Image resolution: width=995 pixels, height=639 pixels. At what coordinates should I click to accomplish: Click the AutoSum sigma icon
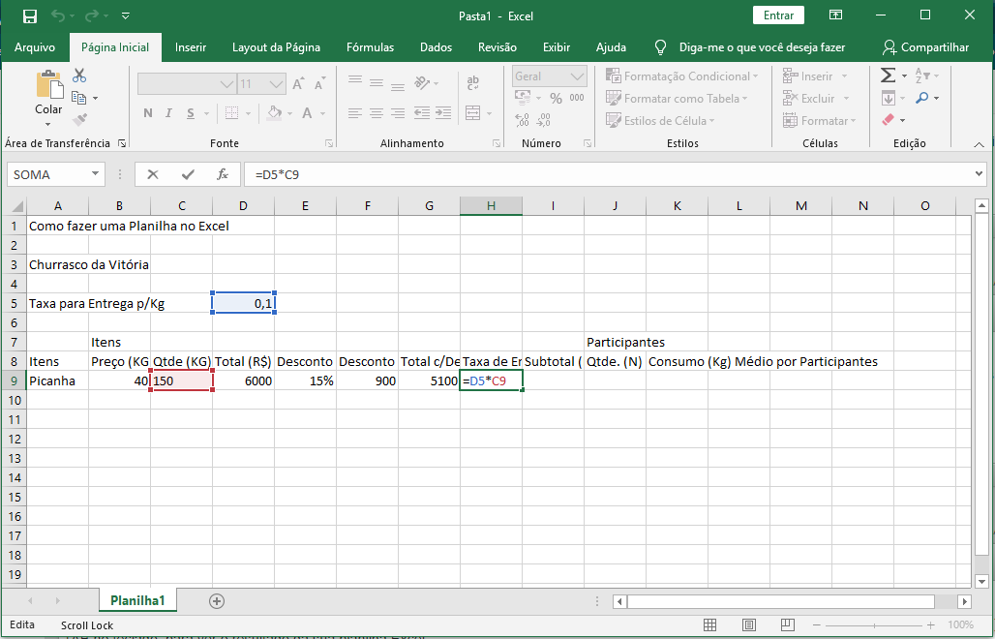[888, 76]
